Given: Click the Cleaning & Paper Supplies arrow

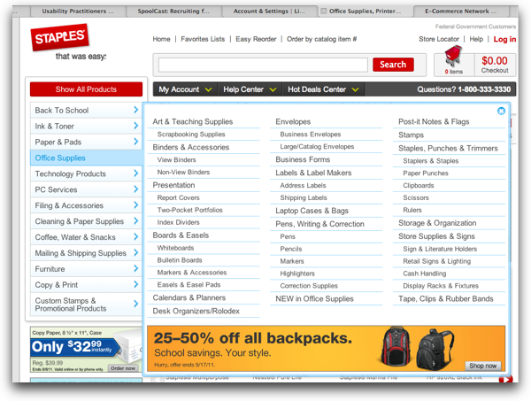Looking at the screenshot, I should pyautogui.click(x=135, y=220).
